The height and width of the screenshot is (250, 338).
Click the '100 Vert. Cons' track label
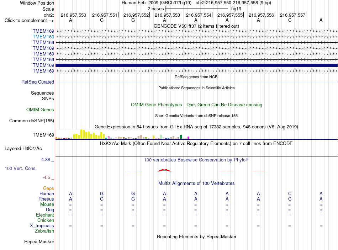20,168
